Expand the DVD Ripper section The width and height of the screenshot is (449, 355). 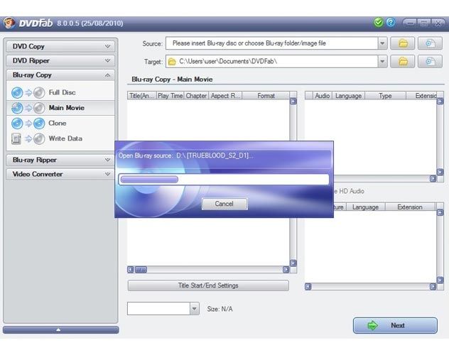60,60
